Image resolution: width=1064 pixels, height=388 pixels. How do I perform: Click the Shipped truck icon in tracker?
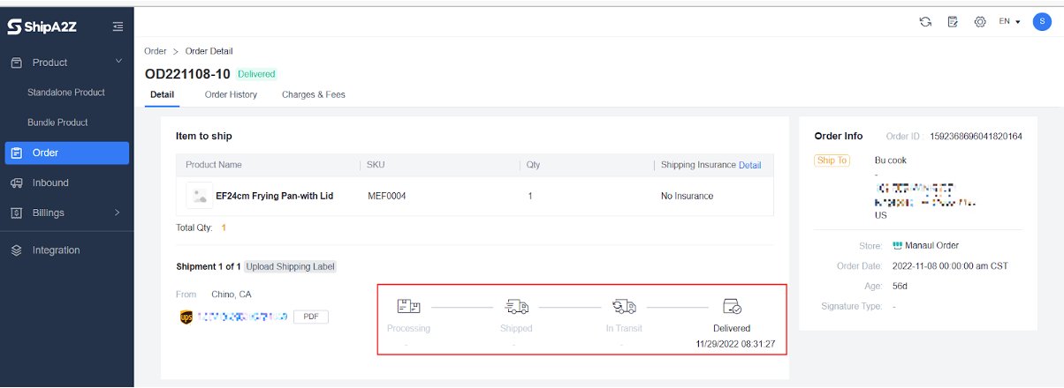tap(516, 307)
